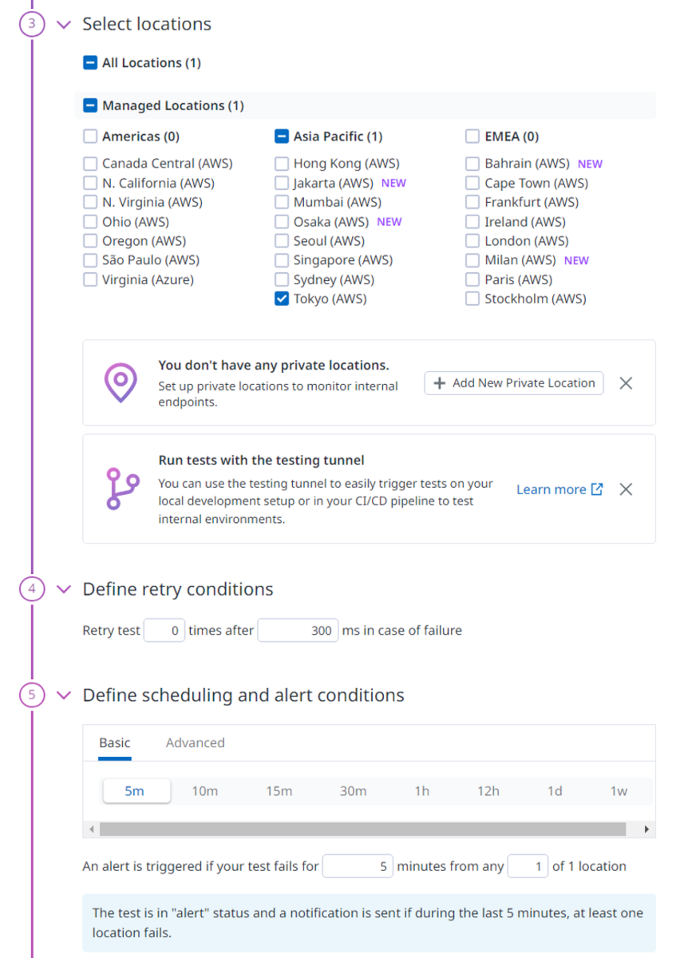Click the step 3 circle marker
The width and height of the screenshot is (676, 958).
[31, 24]
